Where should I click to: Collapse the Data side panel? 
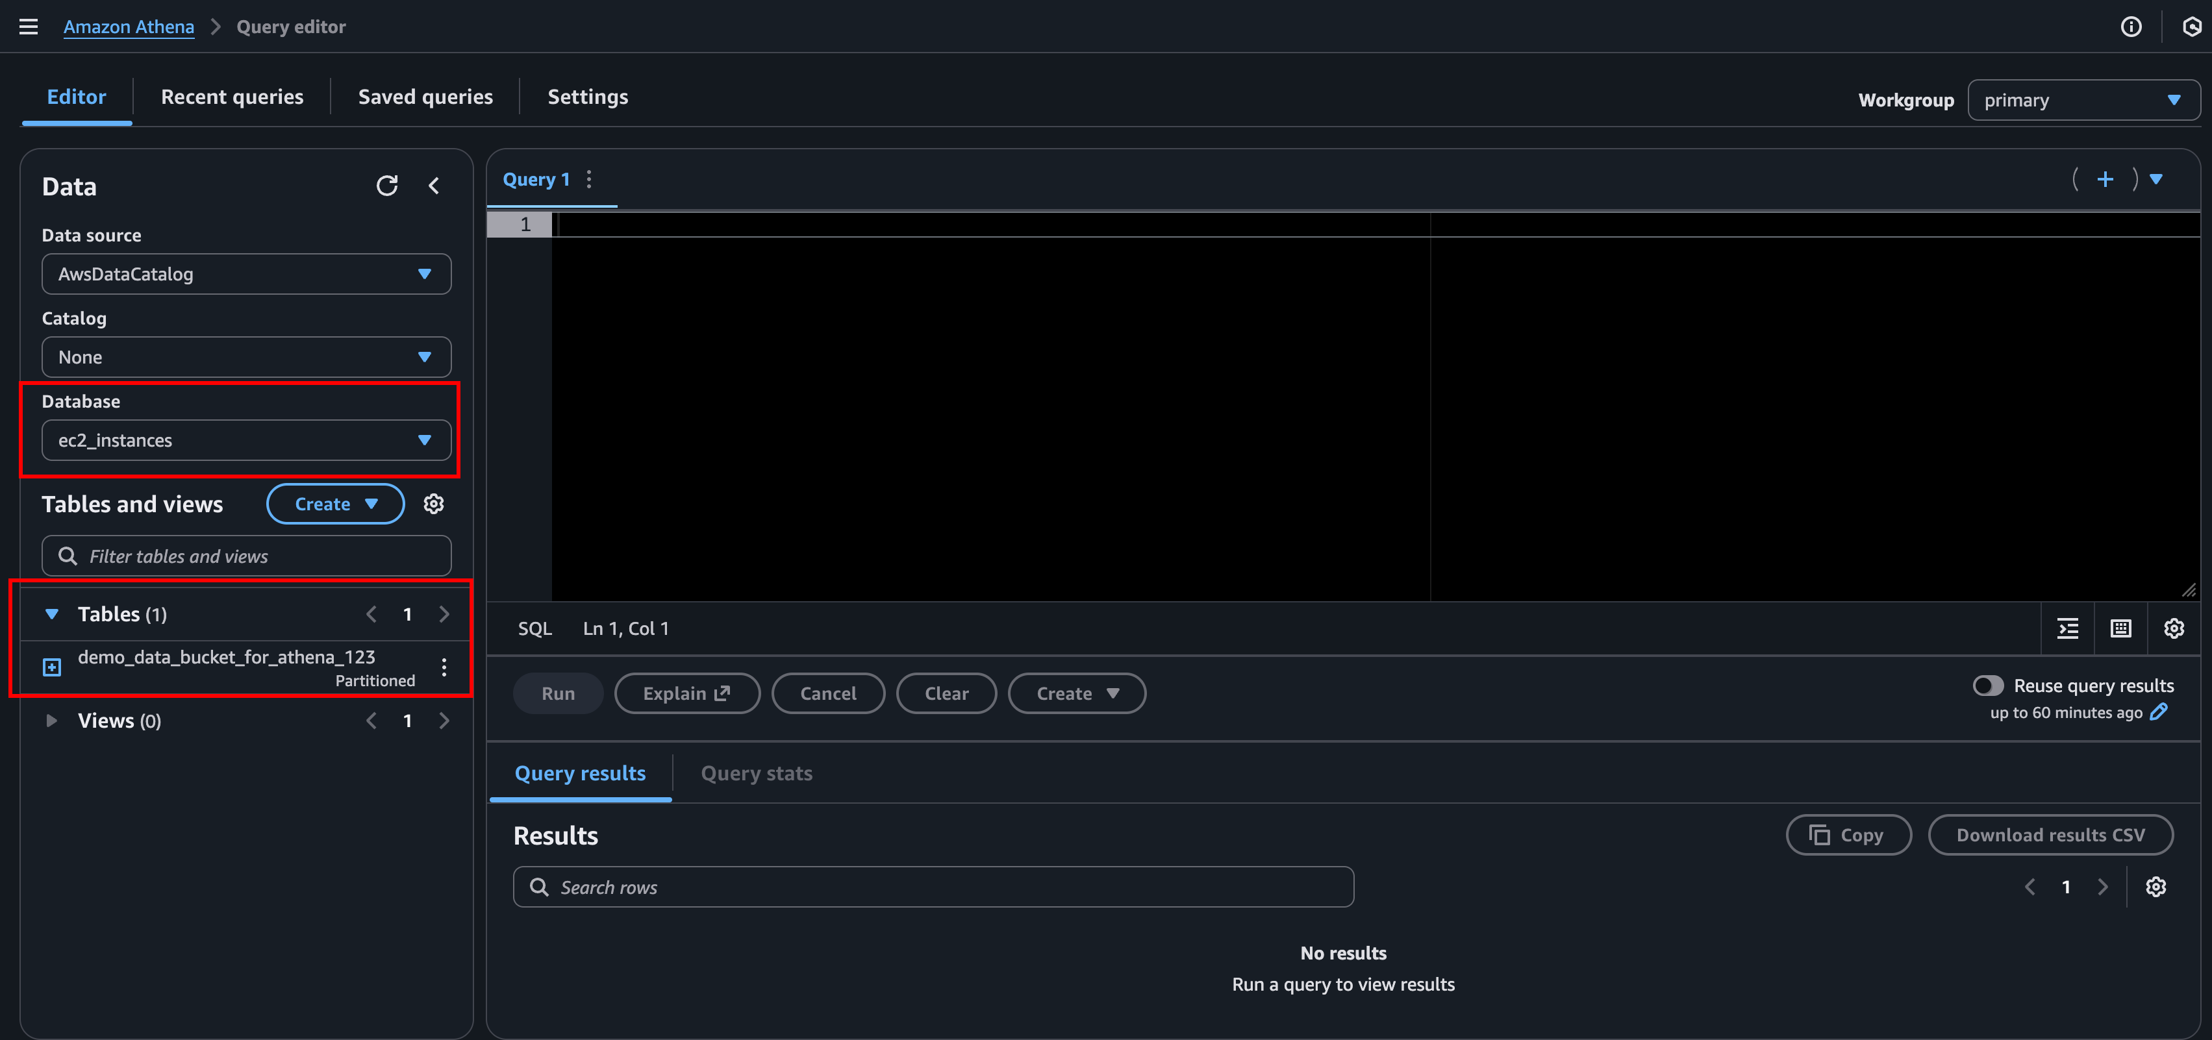click(434, 186)
